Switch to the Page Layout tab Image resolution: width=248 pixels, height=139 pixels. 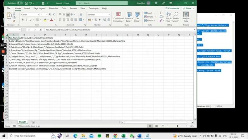coord(40,8)
